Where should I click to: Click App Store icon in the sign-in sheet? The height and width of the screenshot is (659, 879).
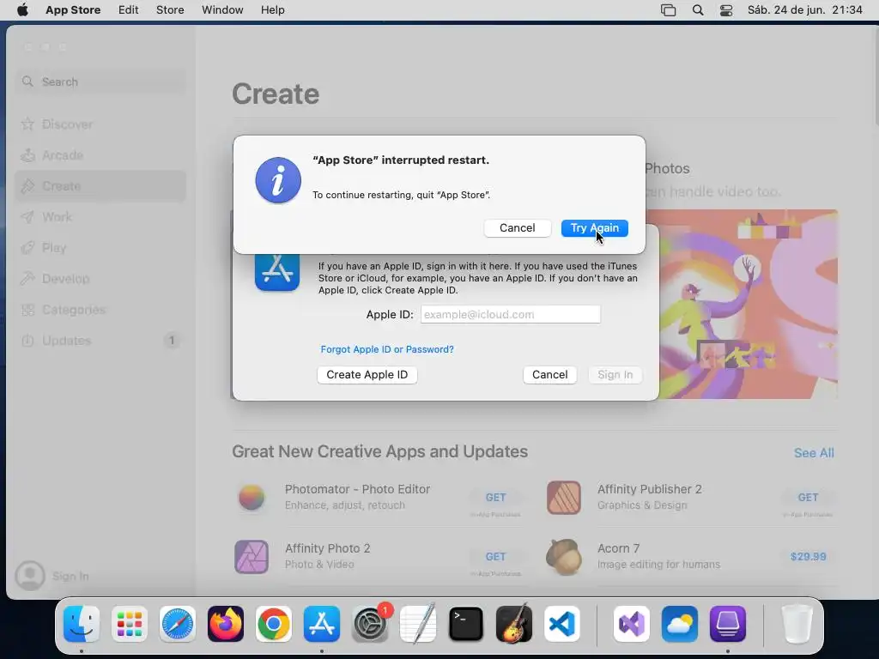[277, 271]
